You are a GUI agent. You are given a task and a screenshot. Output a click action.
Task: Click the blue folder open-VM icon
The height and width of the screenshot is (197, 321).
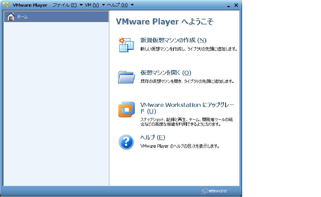[x=126, y=77]
